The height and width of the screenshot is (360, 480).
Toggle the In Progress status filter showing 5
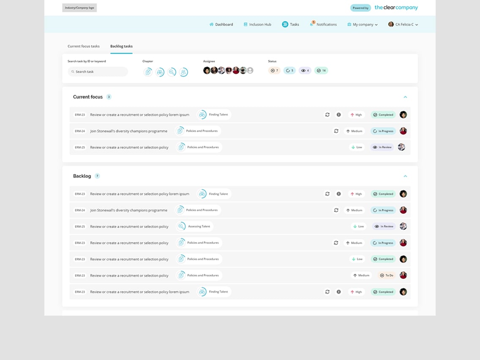click(x=289, y=71)
